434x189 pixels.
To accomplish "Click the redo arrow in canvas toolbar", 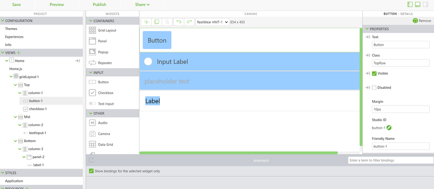I will [x=189, y=22].
